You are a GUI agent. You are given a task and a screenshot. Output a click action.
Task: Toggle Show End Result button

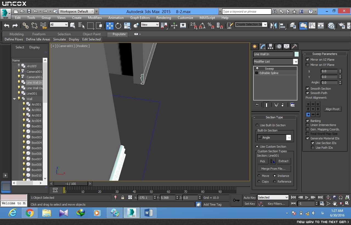266,105
